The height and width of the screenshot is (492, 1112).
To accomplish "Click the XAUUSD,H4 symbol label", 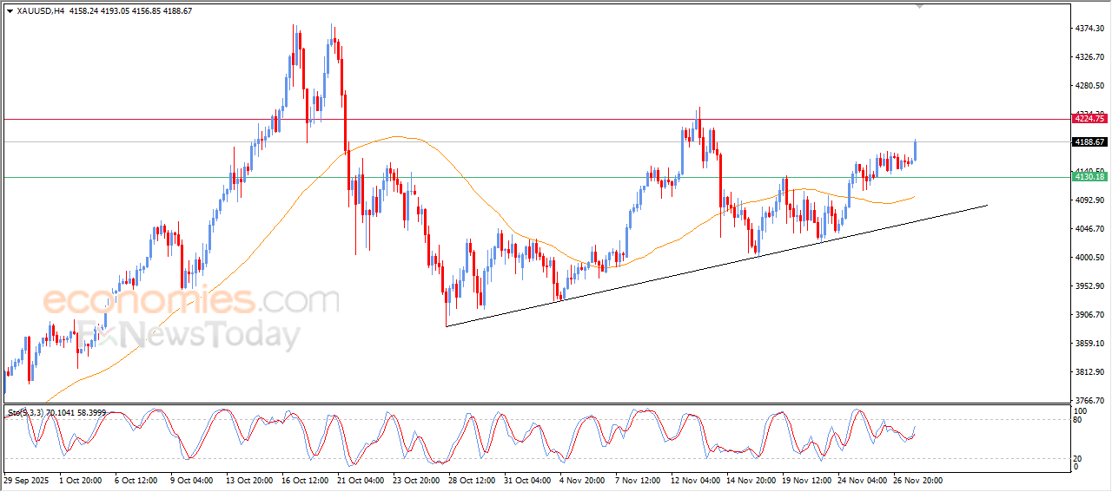I will [40, 11].
